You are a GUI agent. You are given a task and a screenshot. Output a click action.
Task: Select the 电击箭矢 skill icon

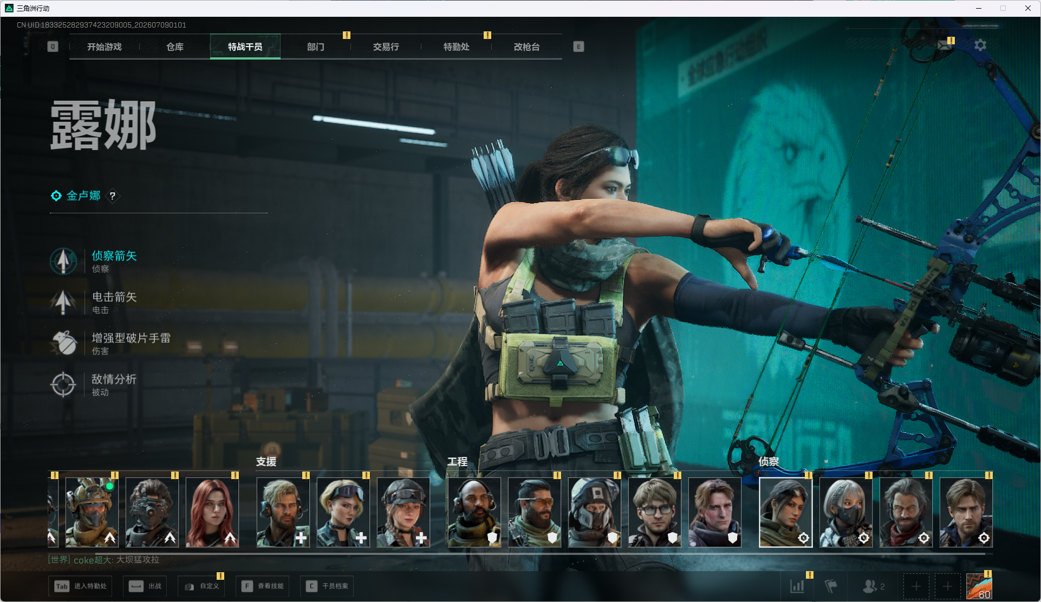point(63,302)
